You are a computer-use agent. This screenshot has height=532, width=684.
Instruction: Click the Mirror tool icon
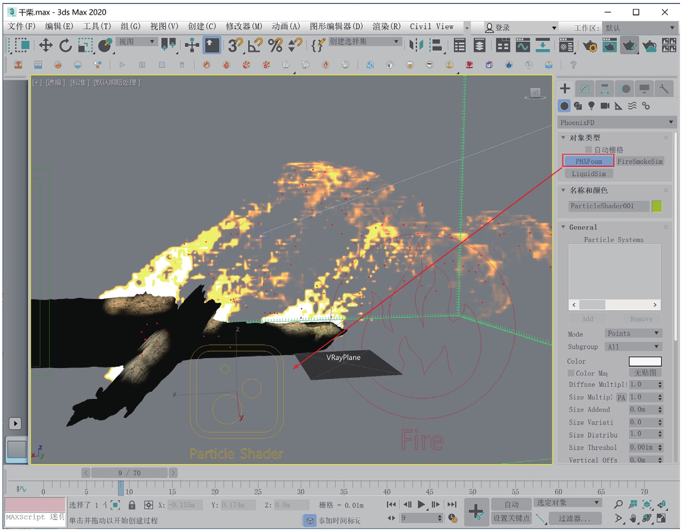point(416,46)
